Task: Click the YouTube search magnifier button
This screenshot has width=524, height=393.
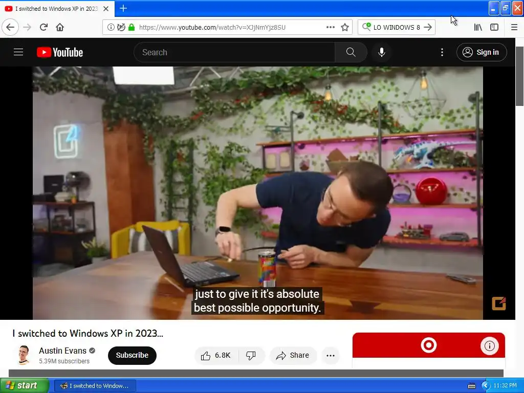Action: (351, 52)
